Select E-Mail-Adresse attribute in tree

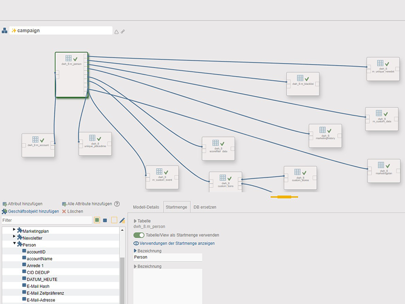click(x=41, y=300)
